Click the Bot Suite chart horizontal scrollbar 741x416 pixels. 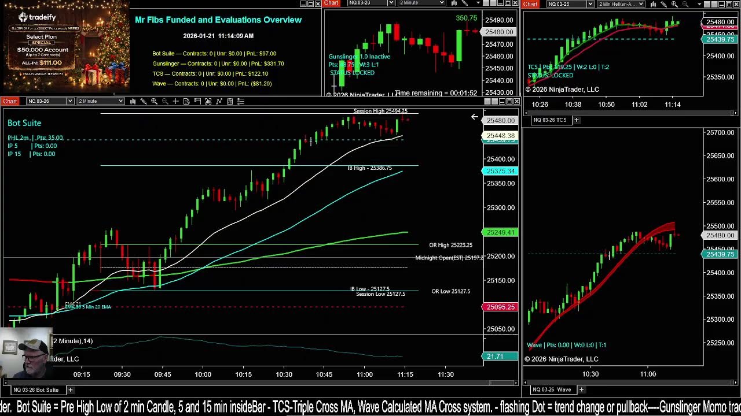261,382
